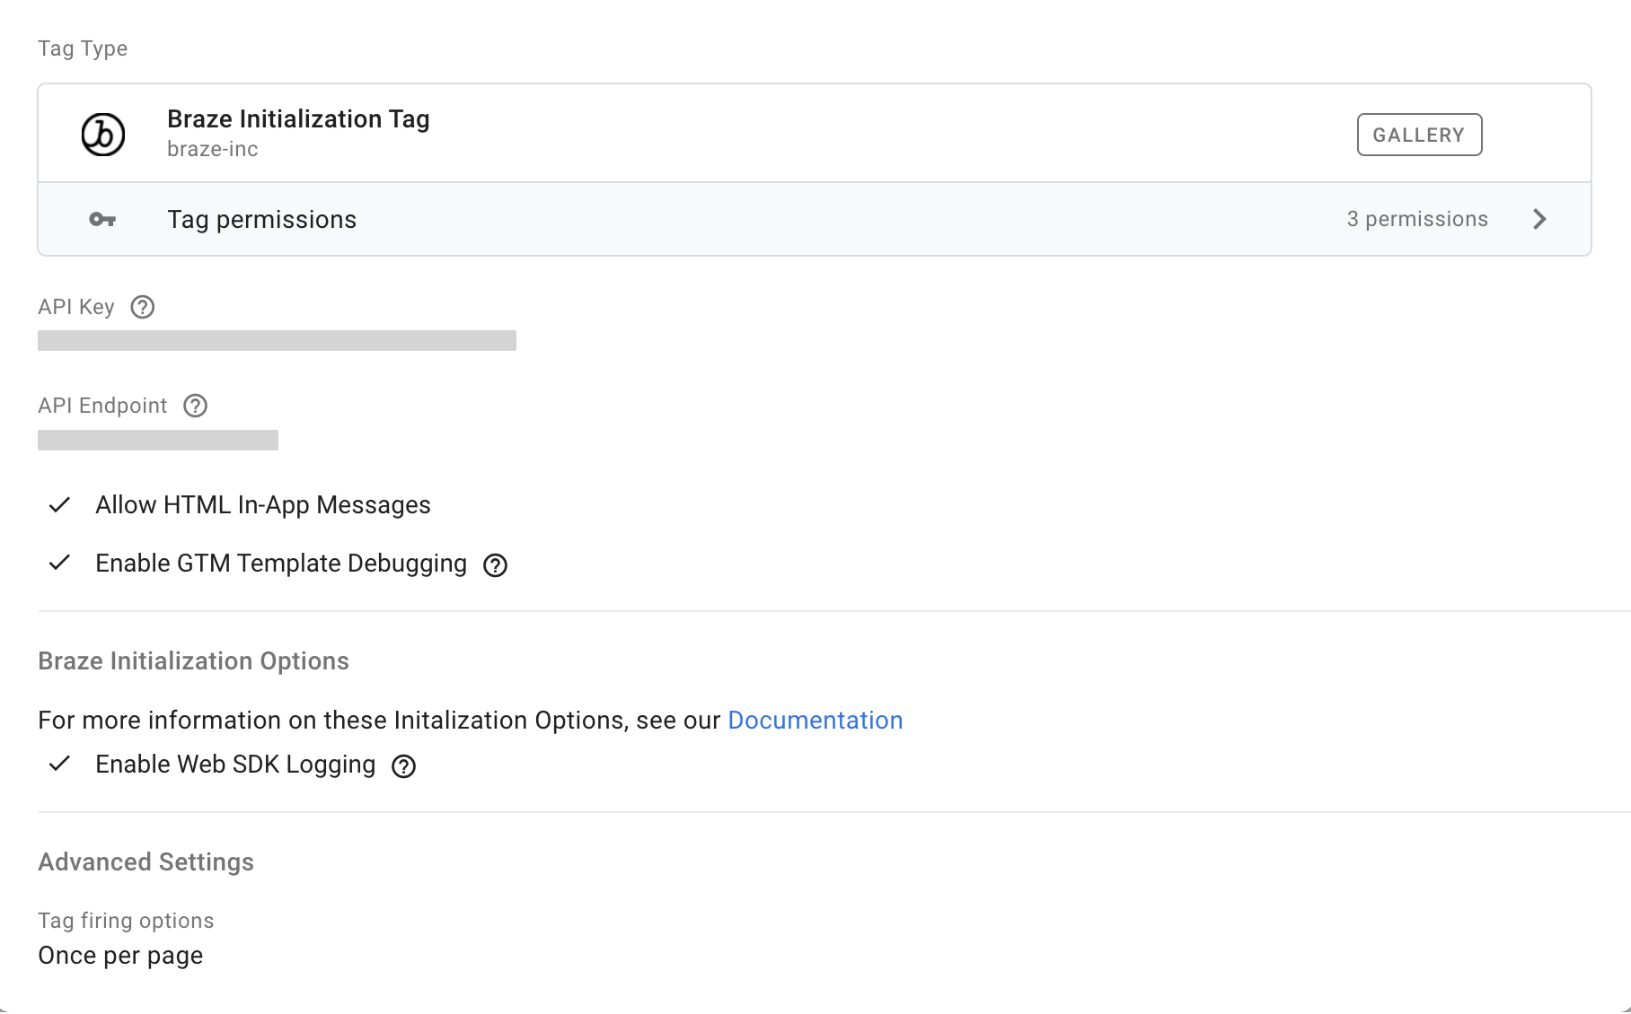
Task: Click the 'Allow HTML In-App Messages' label
Action: click(263, 505)
